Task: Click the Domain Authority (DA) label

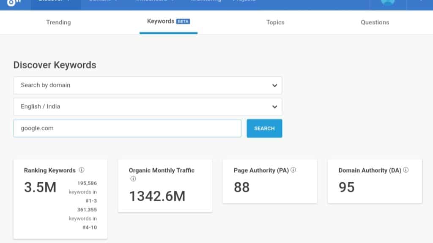Action: (x=370, y=170)
